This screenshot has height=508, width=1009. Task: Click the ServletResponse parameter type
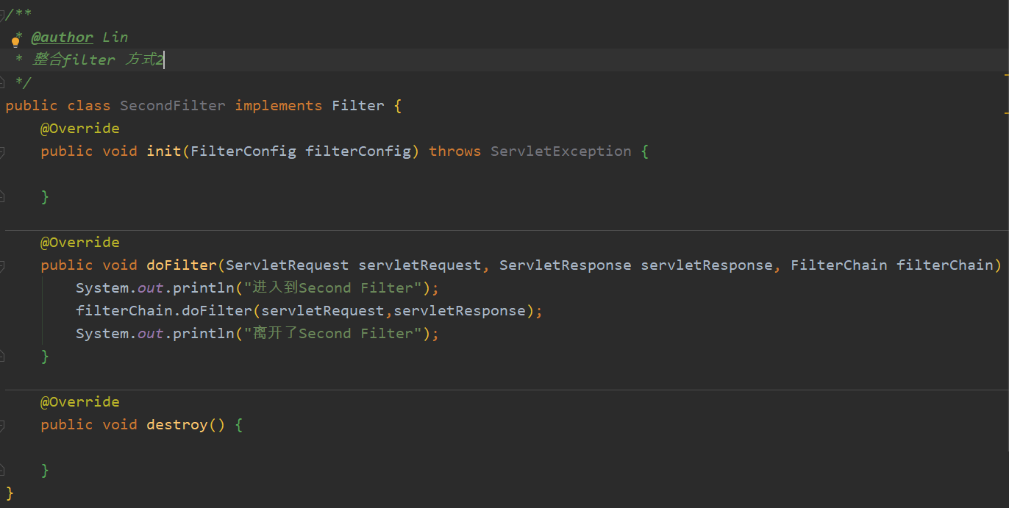coord(566,265)
